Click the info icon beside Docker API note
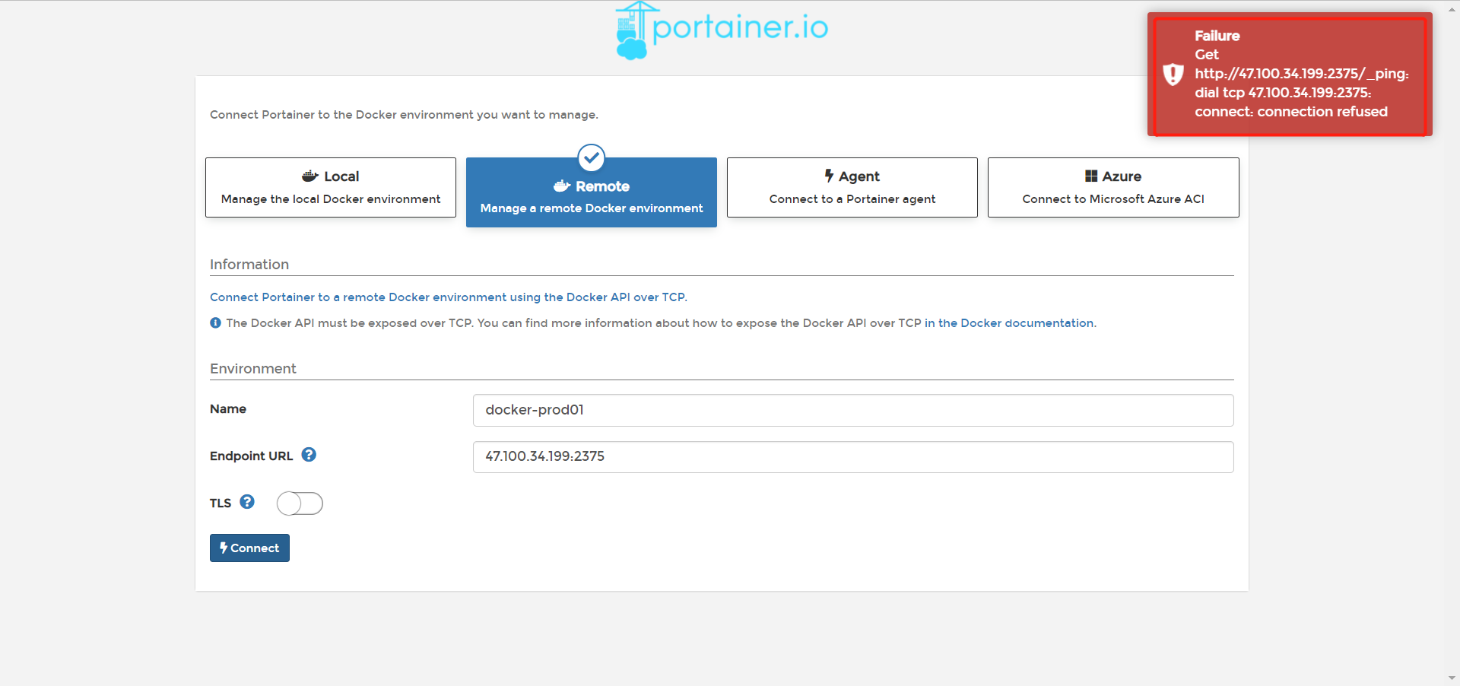The image size is (1460, 686). 215,322
